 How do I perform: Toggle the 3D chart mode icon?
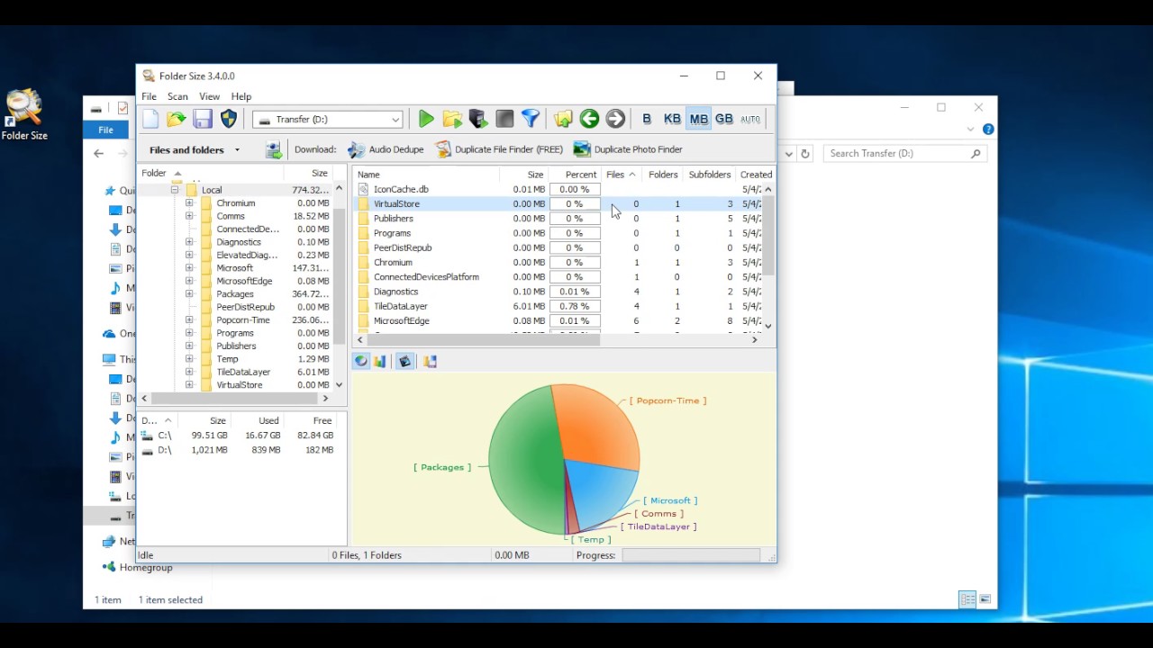point(404,361)
